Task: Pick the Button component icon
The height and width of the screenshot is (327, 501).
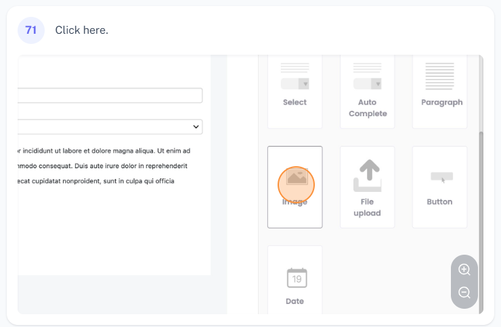Action: 440,178
